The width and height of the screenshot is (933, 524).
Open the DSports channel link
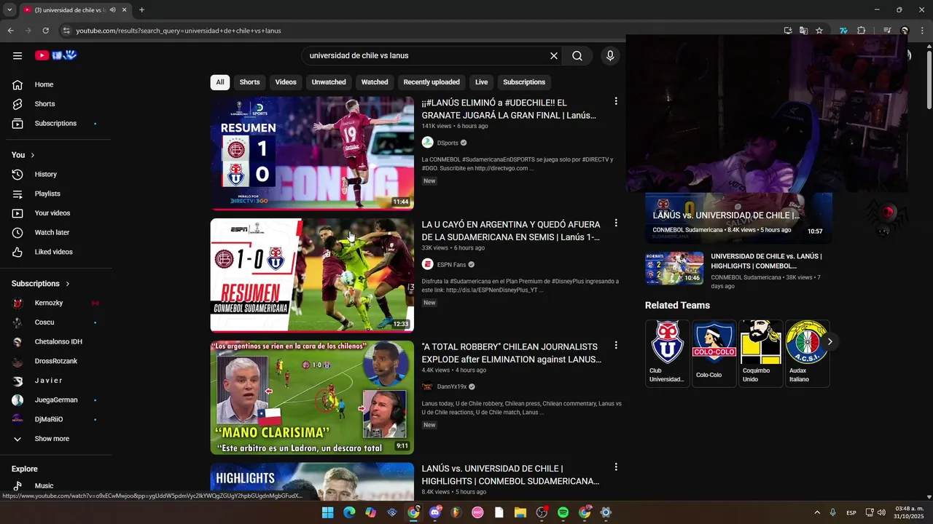point(448,143)
